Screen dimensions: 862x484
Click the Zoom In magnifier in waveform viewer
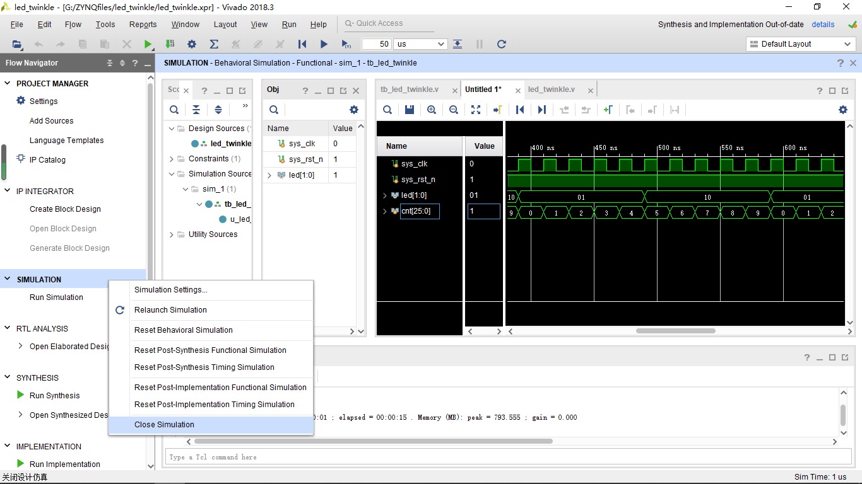432,110
